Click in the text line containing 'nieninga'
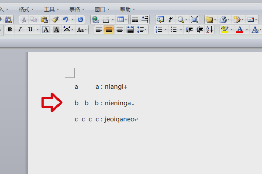The height and width of the screenshot is (174, 262). (118, 103)
